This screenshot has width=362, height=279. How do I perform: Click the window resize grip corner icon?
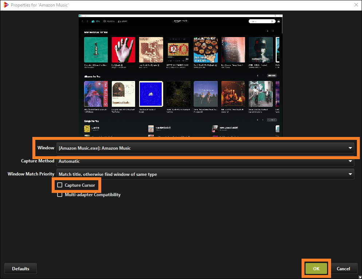(360, 277)
